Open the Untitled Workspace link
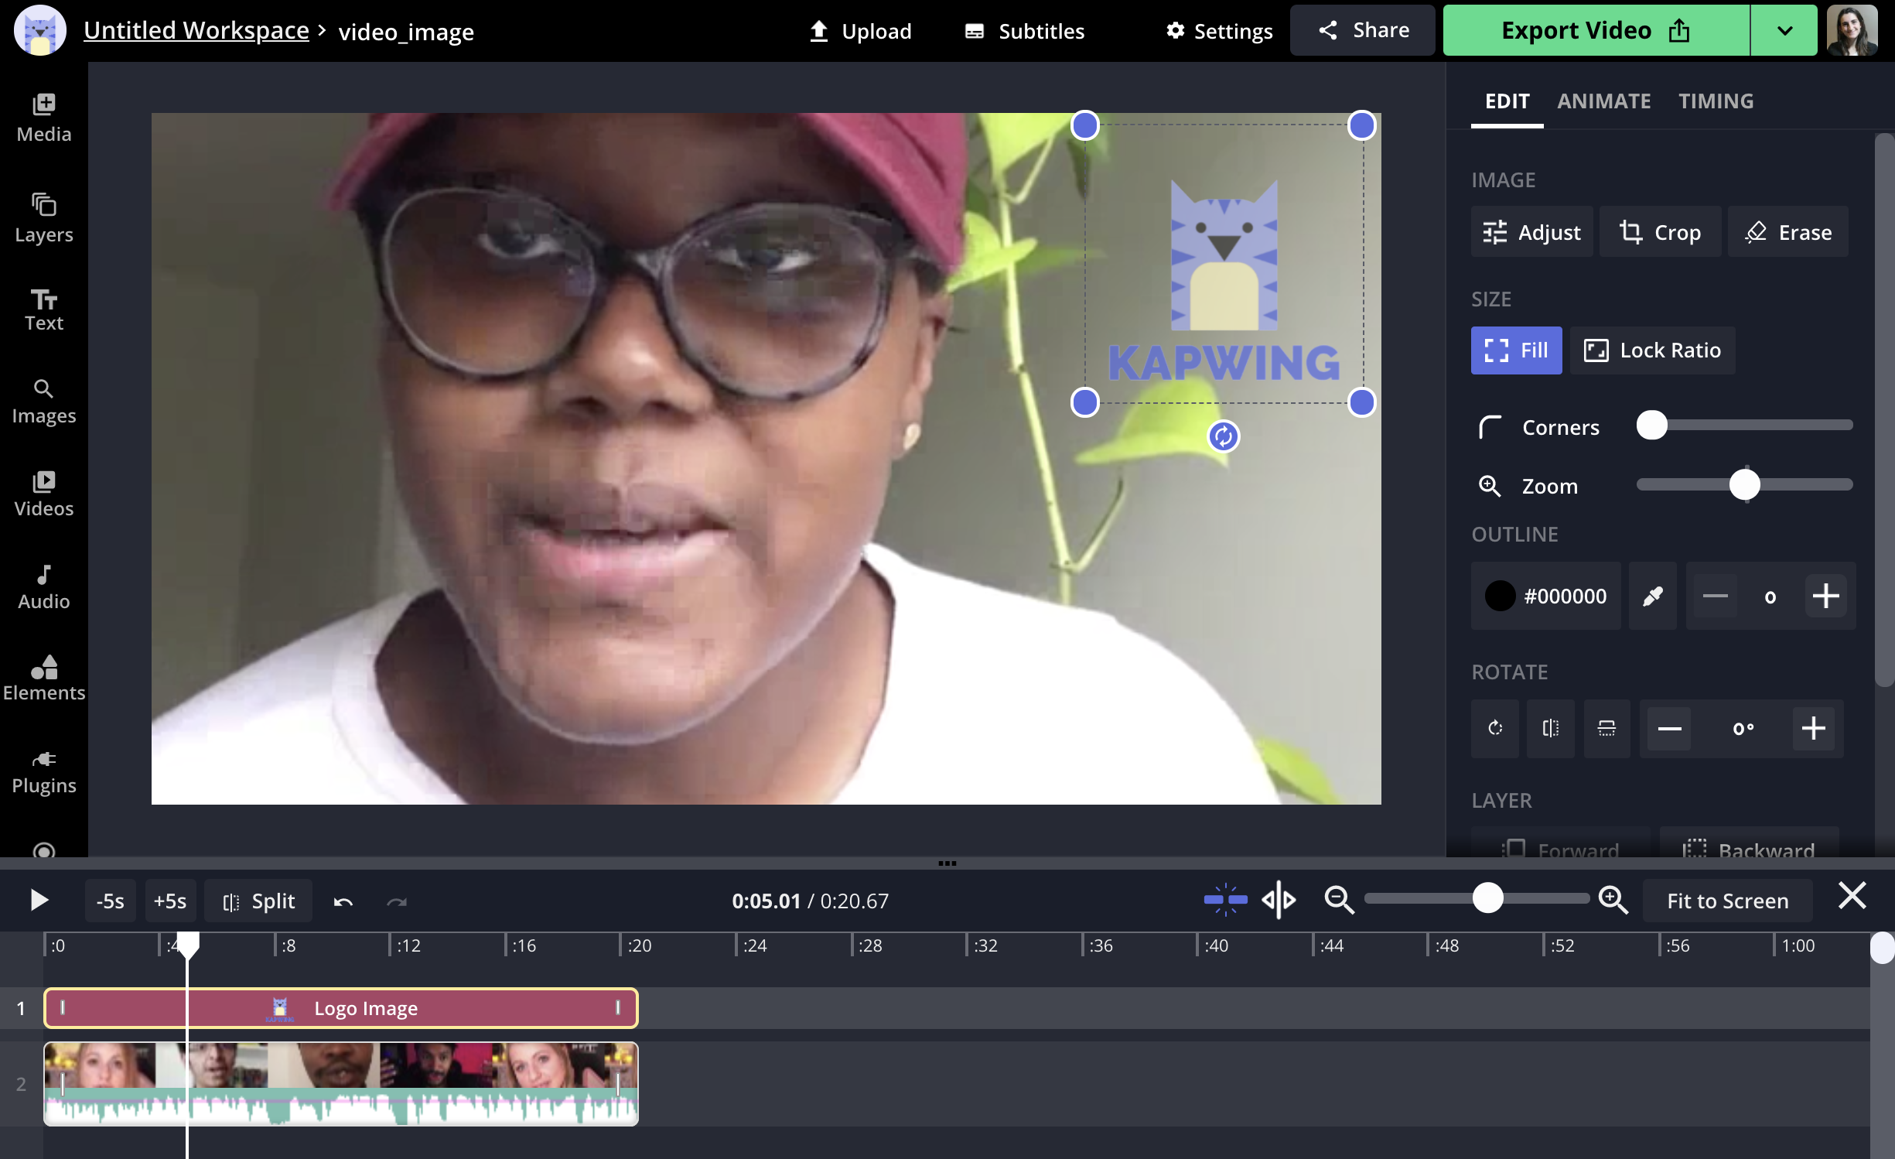Viewport: 1895px width, 1159px height. (196, 31)
